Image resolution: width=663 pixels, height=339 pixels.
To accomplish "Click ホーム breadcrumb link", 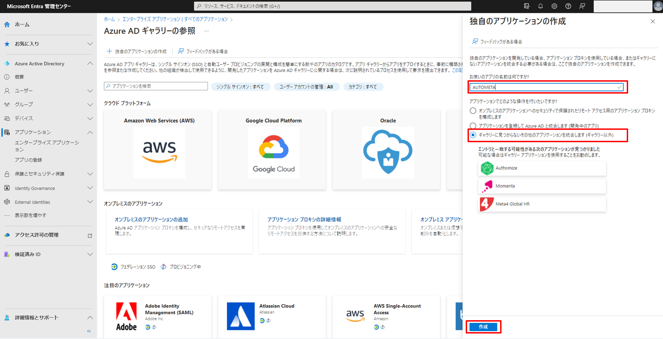I will coord(109,19).
